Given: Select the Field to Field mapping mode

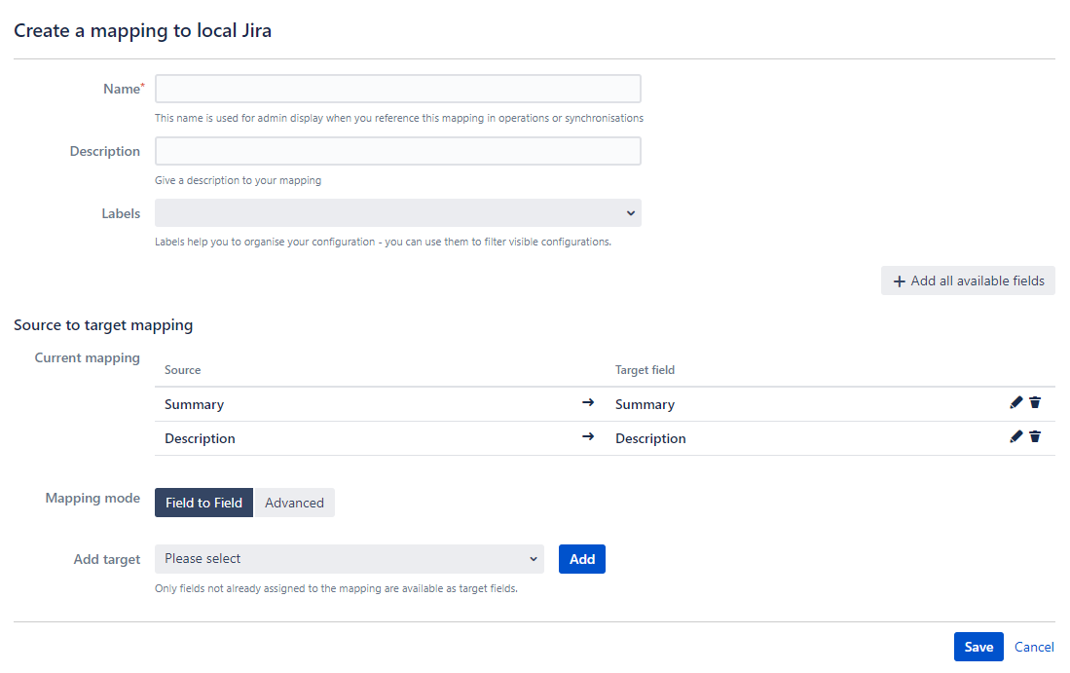Looking at the screenshot, I should (x=203, y=502).
